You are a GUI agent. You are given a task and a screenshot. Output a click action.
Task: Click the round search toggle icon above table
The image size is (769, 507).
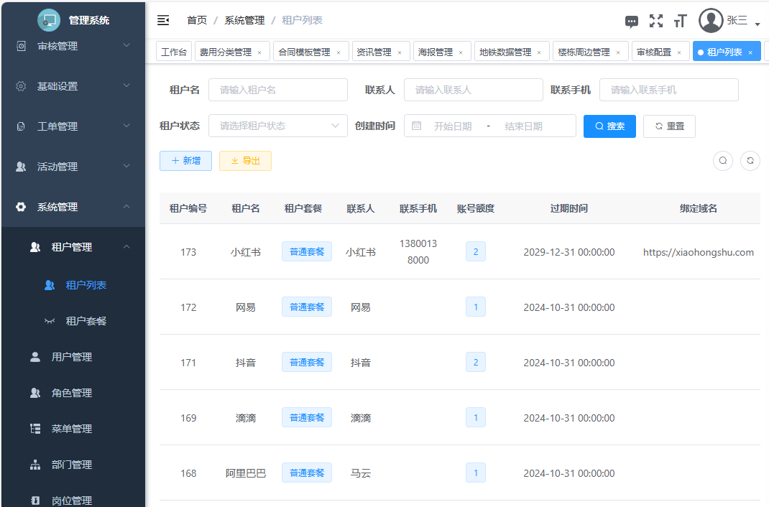(x=723, y=161)
